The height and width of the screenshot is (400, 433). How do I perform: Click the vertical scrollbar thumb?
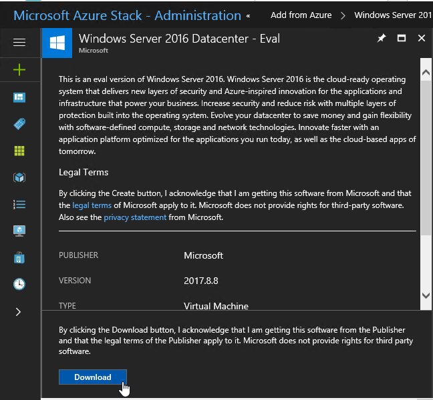[x=426, y=157]
